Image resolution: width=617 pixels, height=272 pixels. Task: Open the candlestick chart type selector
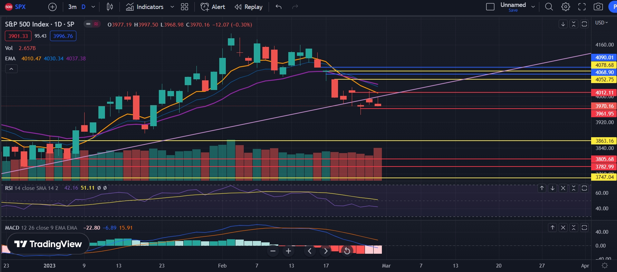pyautogui.click(x=110, y=7)
